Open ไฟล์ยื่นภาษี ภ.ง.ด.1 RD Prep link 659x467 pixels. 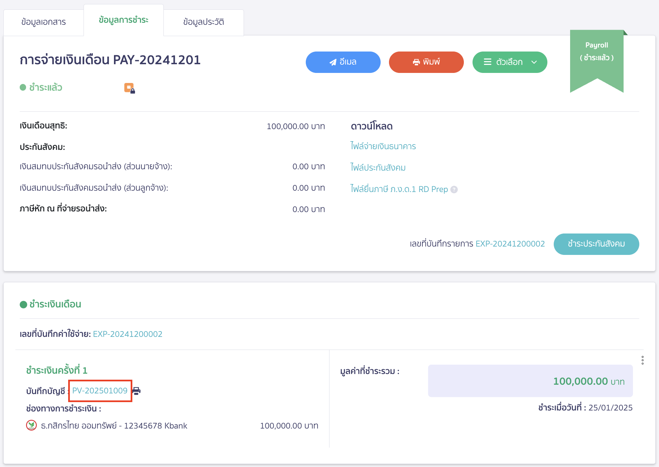pyautogui.click(x=399, y=189)
